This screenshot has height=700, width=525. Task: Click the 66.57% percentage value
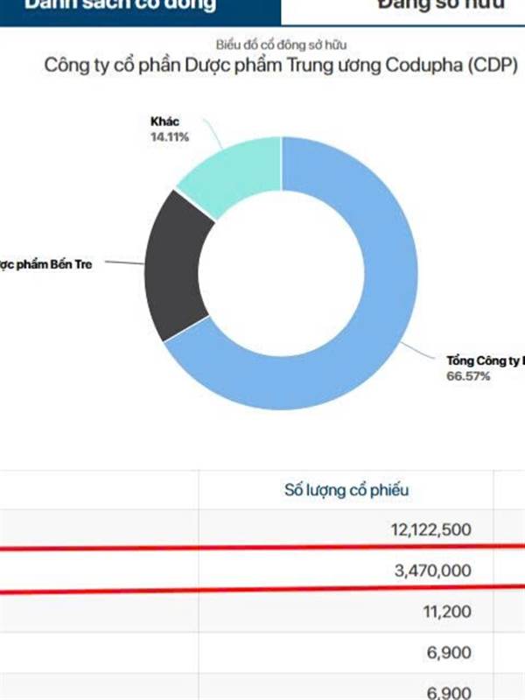point(468,376)
